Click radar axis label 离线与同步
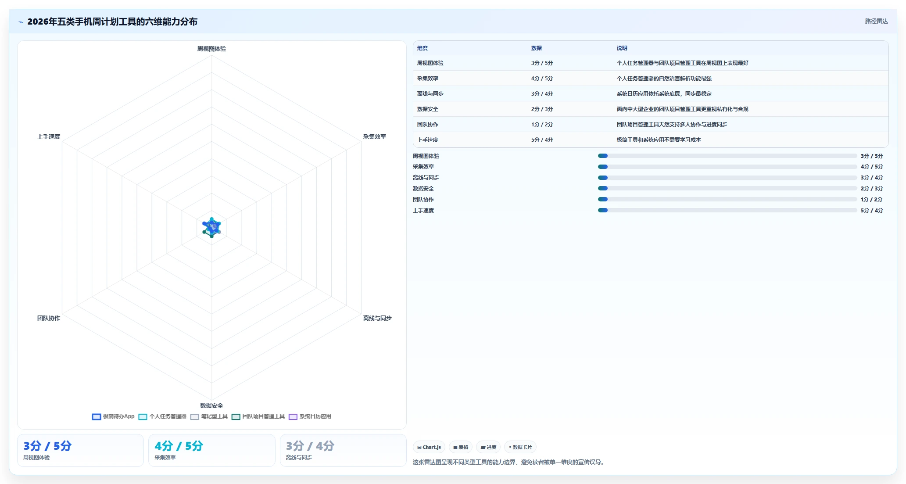Viewport: 906px width, 484px height. point(377,318)
